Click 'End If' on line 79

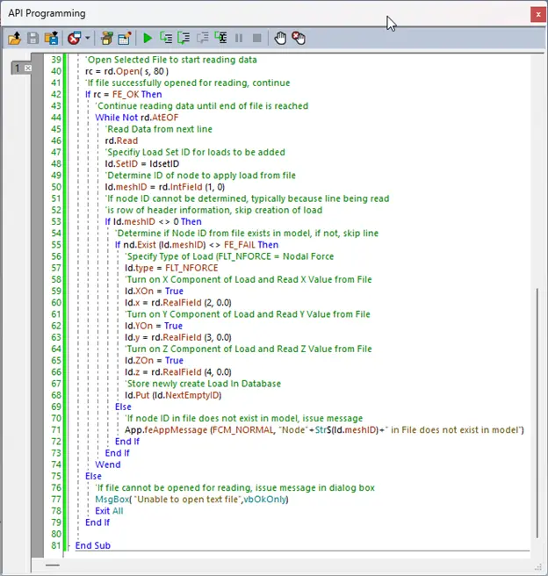(97, 522)
